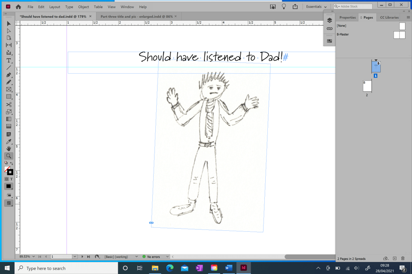Viewport: 412px width, 274px height.
Task: Open the Object menu
Action: (x=83, y=6)
